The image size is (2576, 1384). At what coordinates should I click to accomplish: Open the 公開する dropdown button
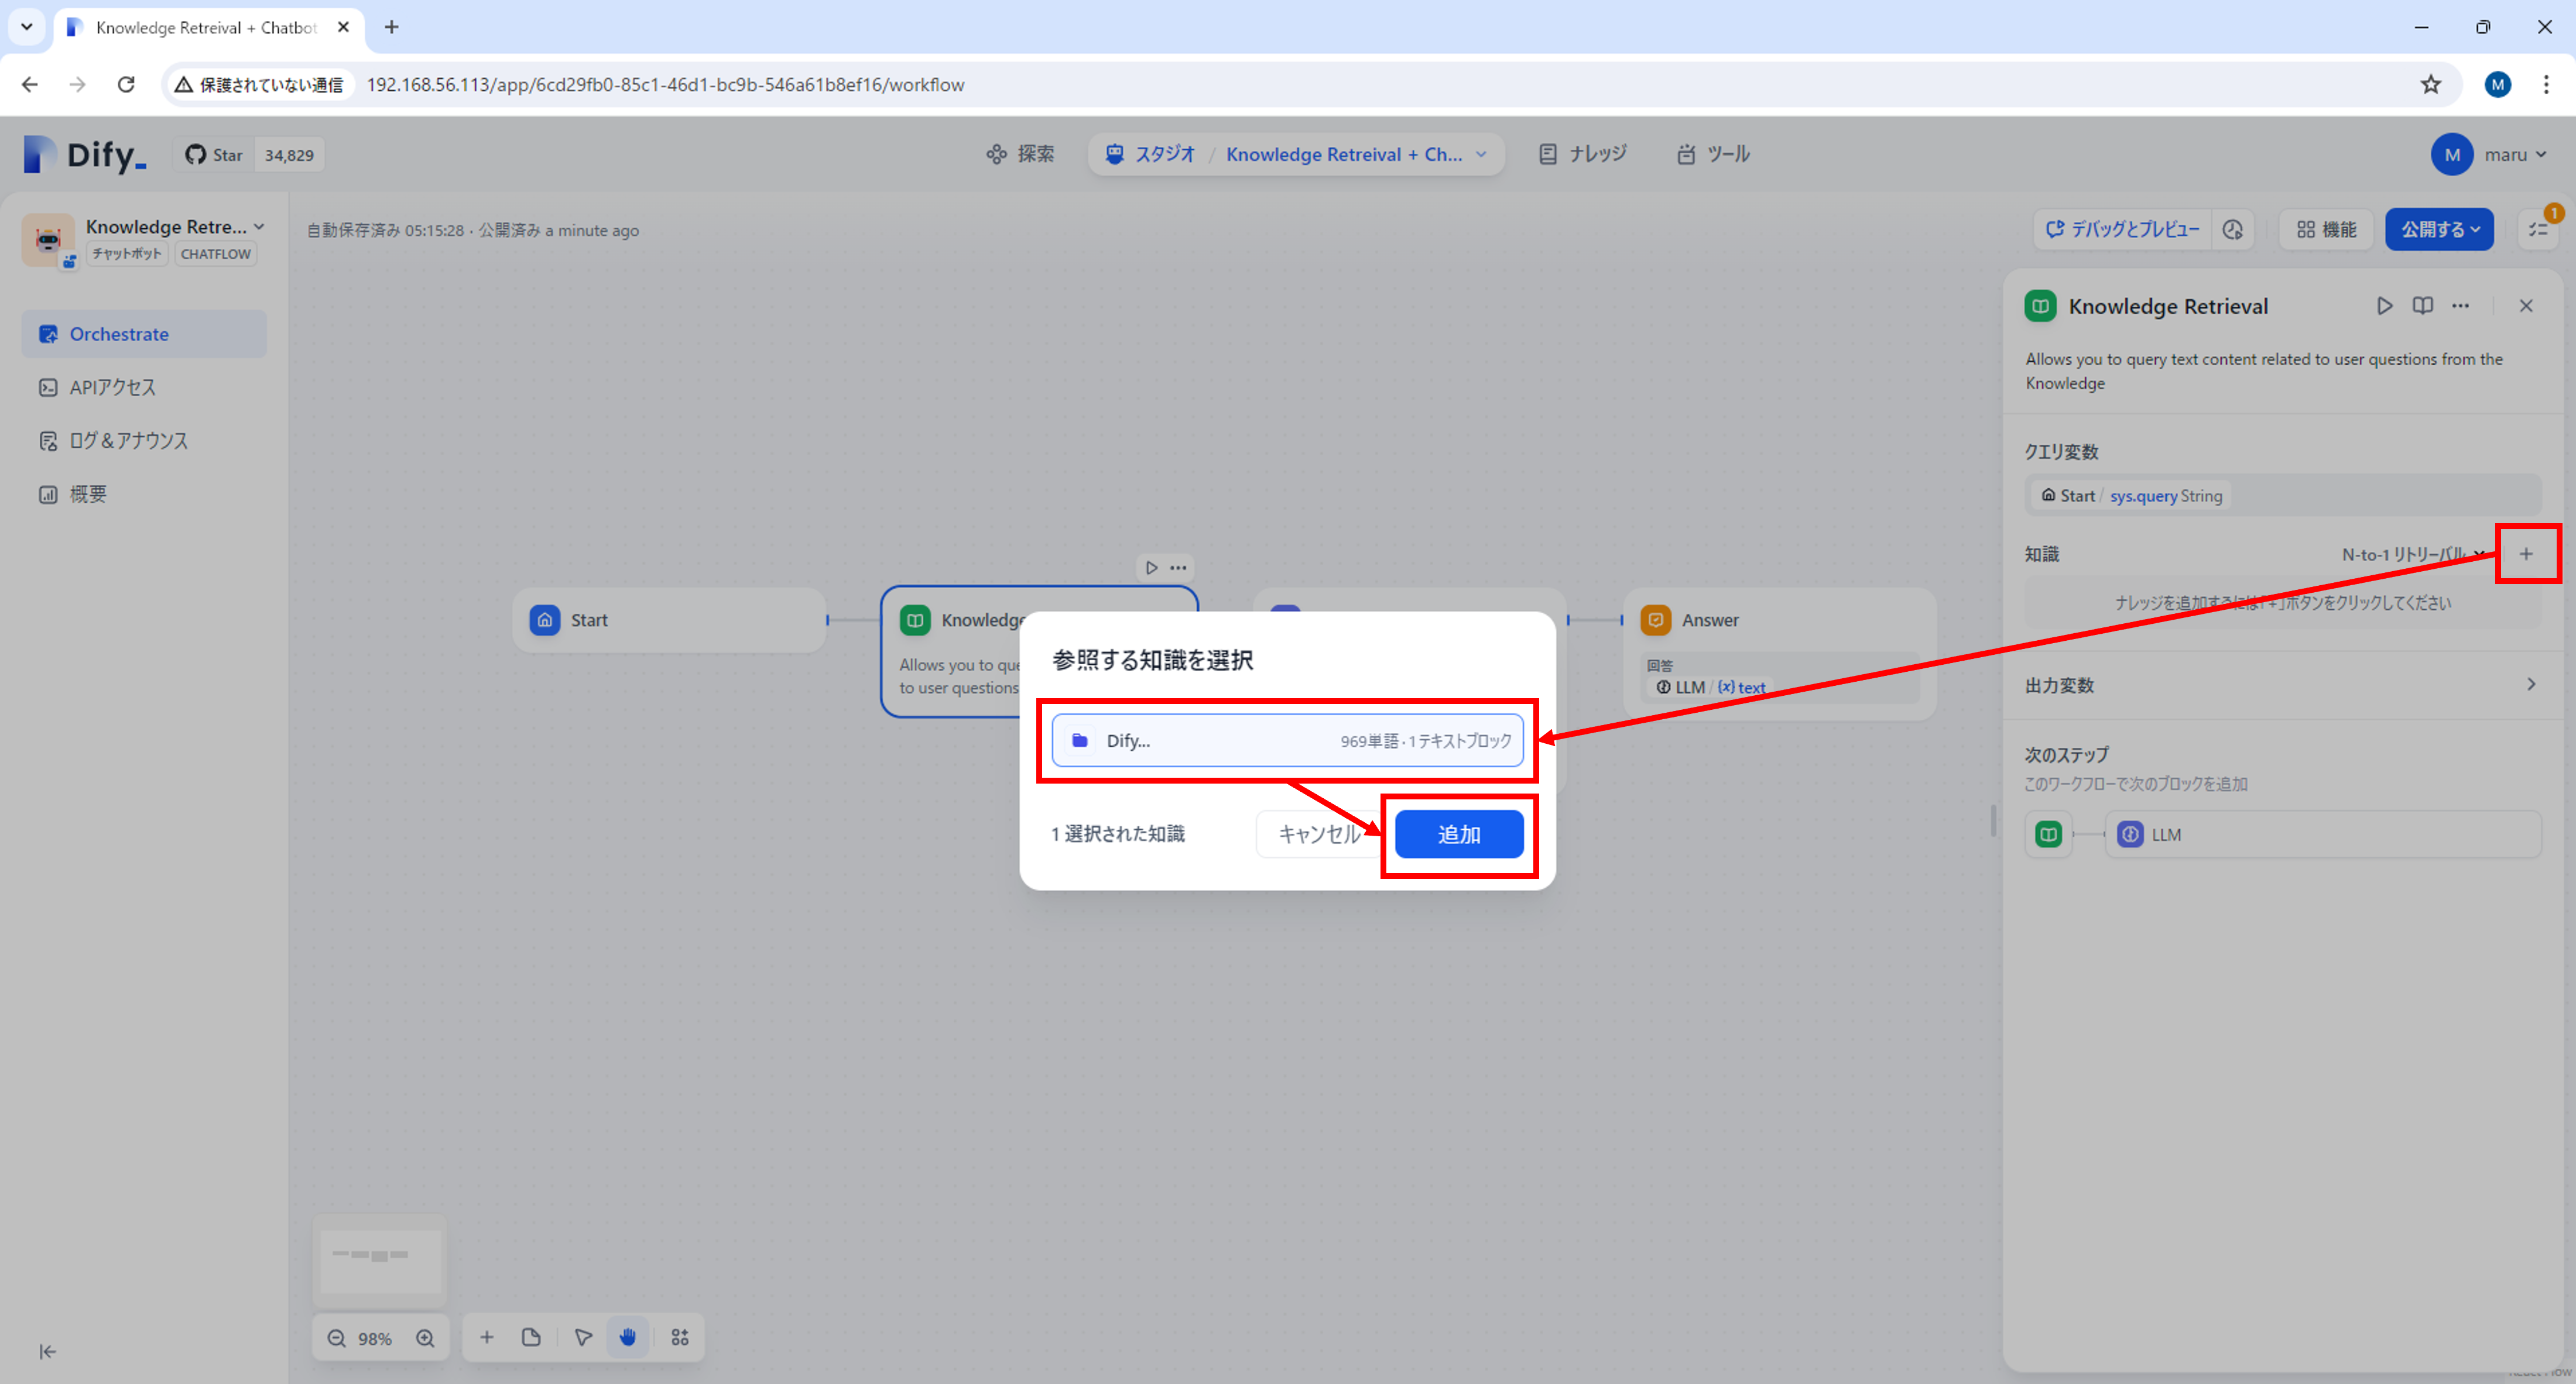pyautogui.click(x=2439, y=230)
